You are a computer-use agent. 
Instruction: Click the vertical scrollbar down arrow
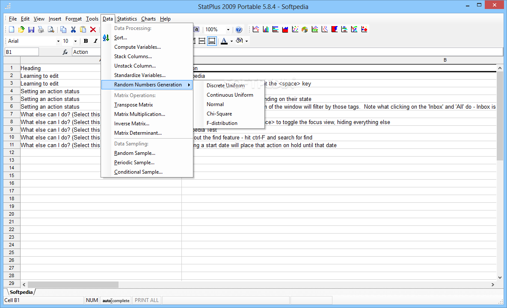click(x=500, y=278)
